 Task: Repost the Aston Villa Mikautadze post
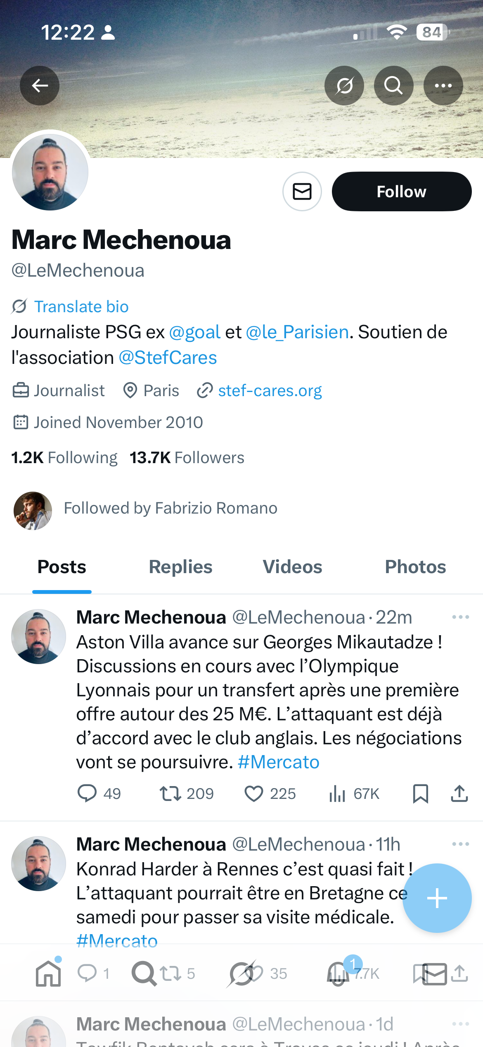[x=170, y=794]
